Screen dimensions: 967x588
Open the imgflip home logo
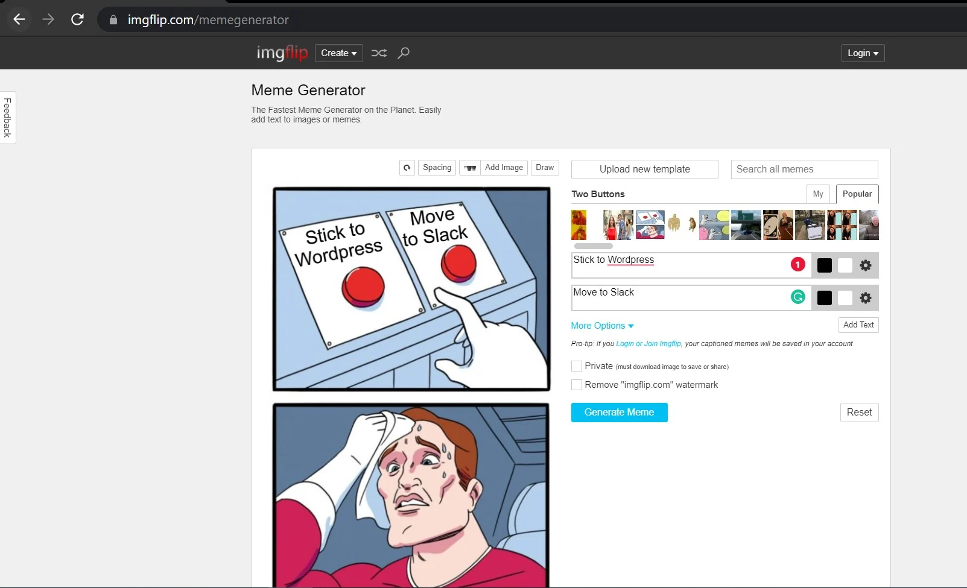coord(282,53)
